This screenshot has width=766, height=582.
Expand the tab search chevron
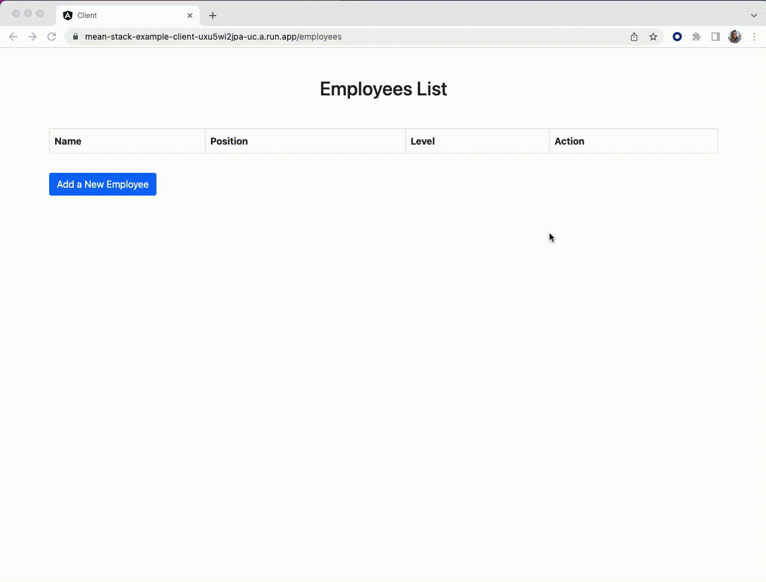click(754, 16)
